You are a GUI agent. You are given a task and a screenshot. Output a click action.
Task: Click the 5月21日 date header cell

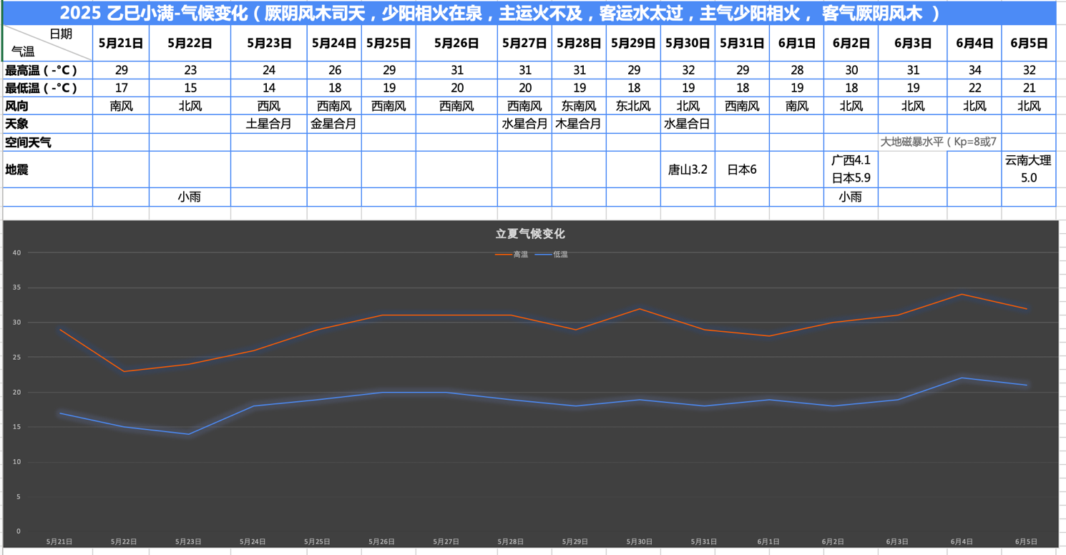121,43
